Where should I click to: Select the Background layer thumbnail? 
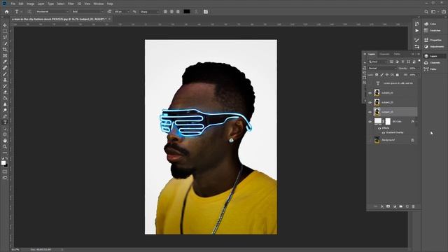pos(377,140)
